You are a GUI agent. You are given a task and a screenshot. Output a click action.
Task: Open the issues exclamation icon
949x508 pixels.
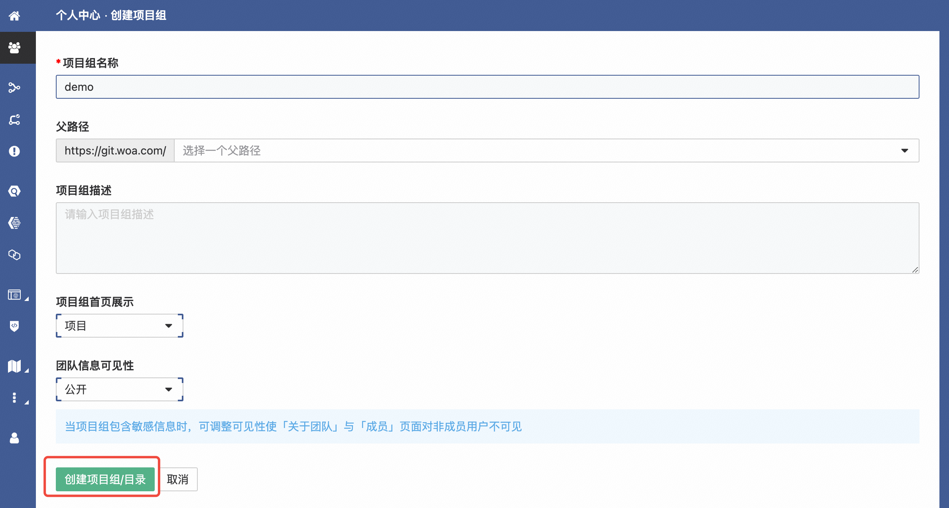pyautogui.click(x=14, y=151)
